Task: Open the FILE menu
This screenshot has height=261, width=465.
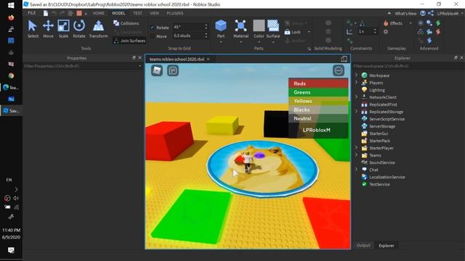Action: [x=32, y=13]
